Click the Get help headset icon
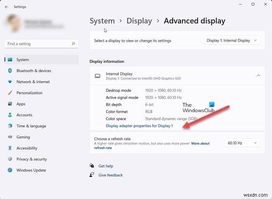Screen dimensions: 272x199 point(92,166)
